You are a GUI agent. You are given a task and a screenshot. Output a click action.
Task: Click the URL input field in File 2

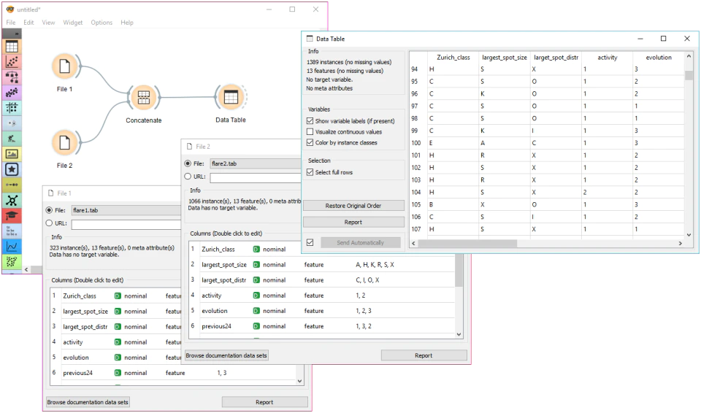pyautogui.click(x=256, y=177)
